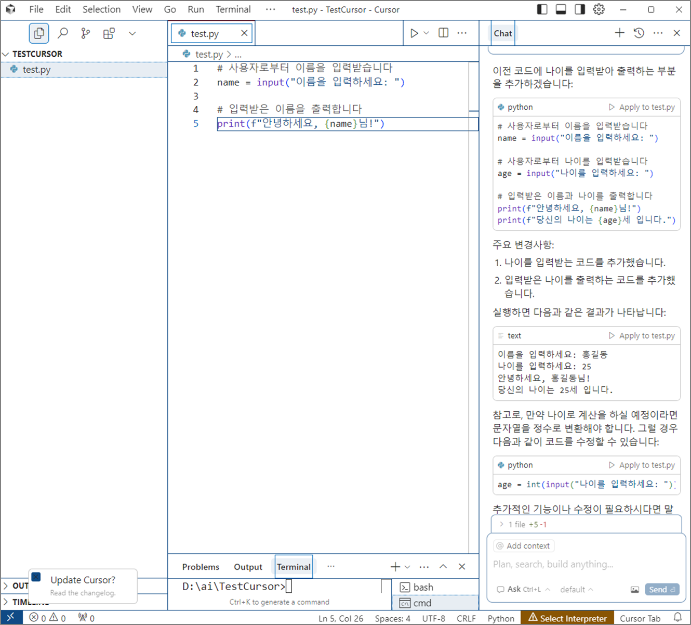This screenshot has width=691, height=625.
Task: Run the Python file play icon
Action: [414, 33]
